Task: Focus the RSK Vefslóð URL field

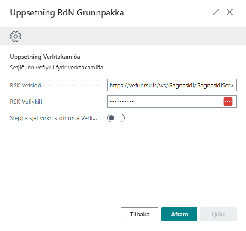Action: pos(172,85)
